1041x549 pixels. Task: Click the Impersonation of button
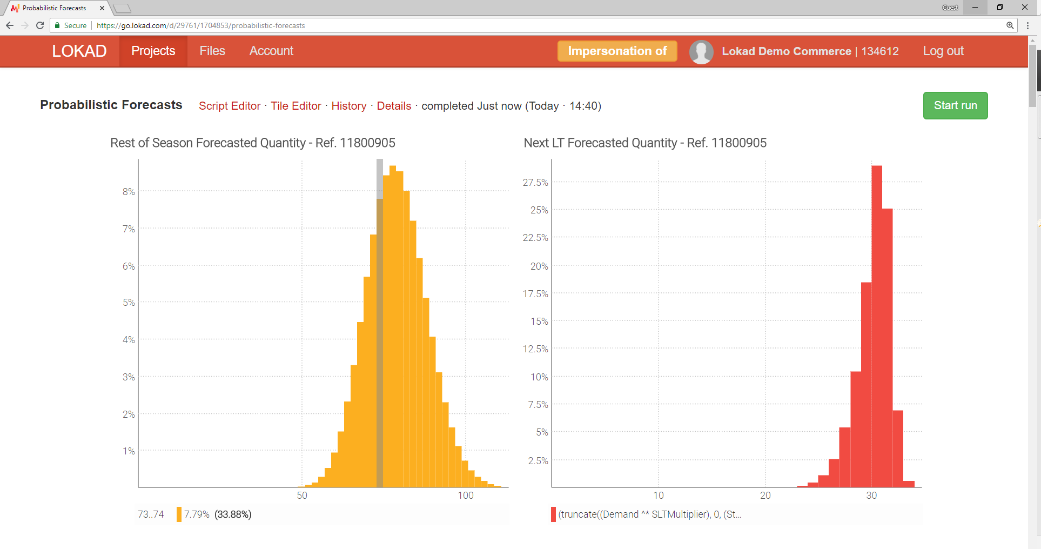617,51
